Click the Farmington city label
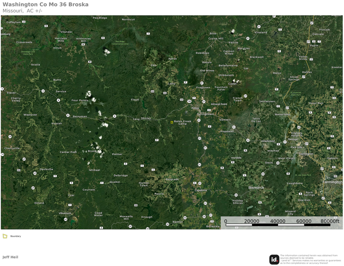 (x=332, y=182)
